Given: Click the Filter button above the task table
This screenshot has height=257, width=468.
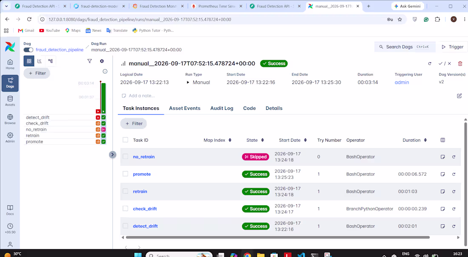Looking at the screenshot, I should [134, 123].
